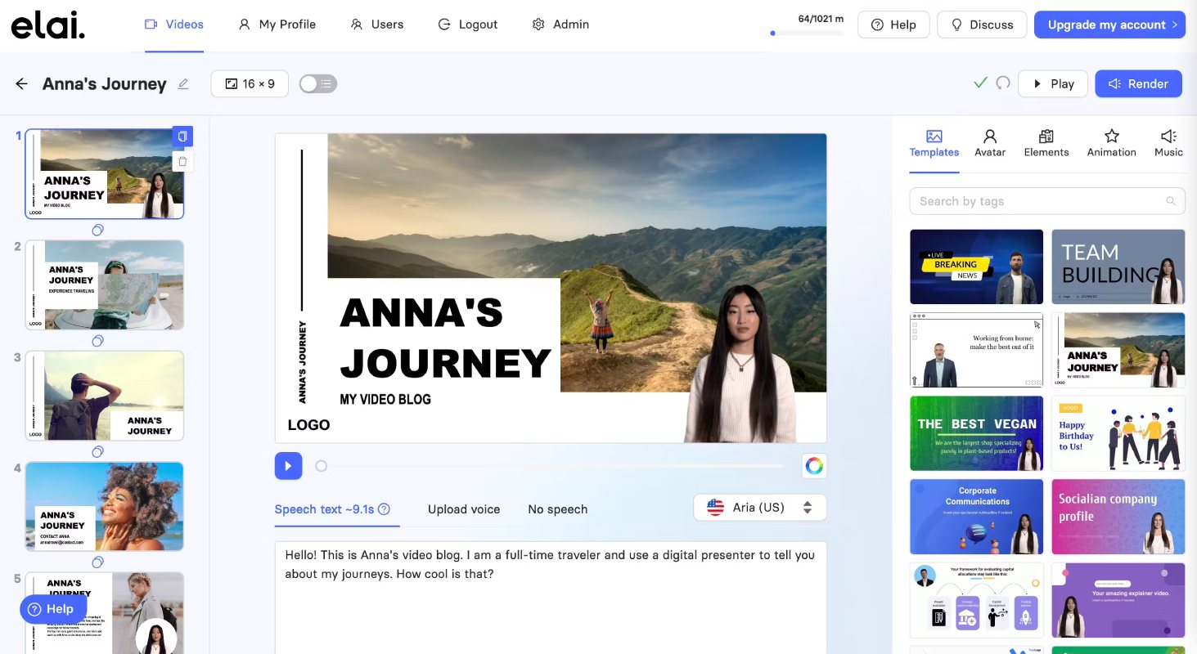Click the playback progress slider under the canvas

point(551,466)
